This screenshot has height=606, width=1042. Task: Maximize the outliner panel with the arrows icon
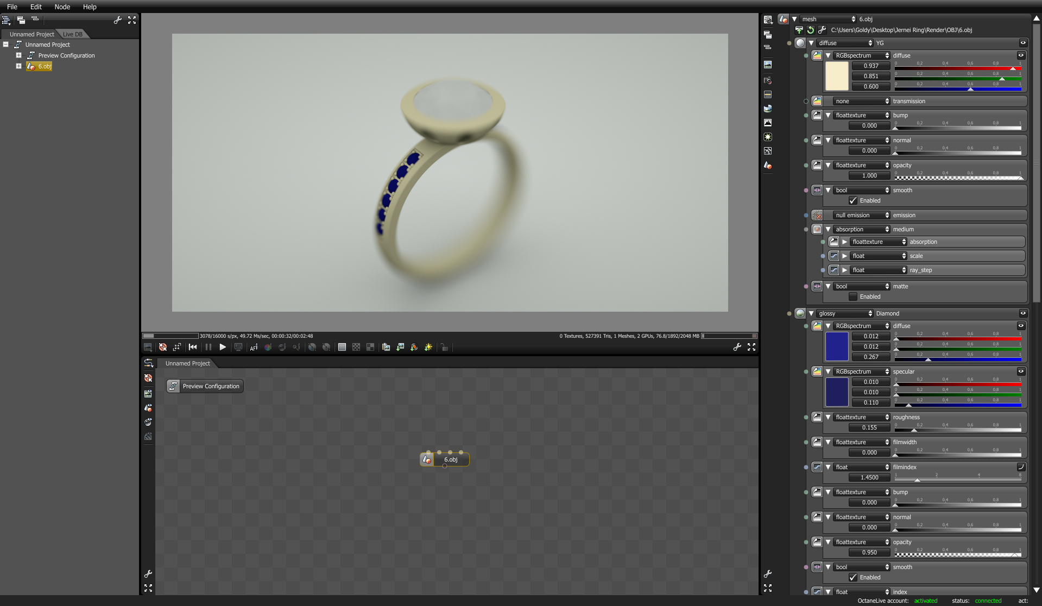132,20
